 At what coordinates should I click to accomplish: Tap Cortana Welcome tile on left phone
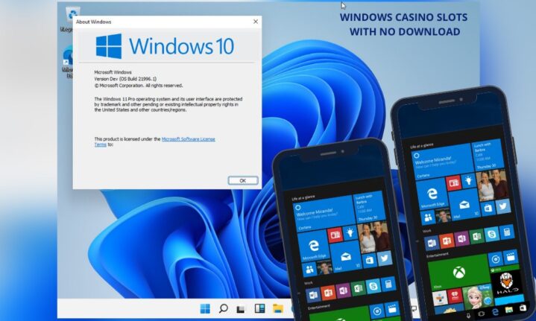324,214
